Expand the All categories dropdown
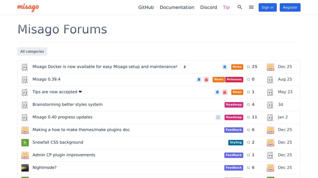The height and width of the screenshot is (178, 318). click(32, 52)
